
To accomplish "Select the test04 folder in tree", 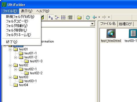I will pyautogui.click(x=23, y=85).
